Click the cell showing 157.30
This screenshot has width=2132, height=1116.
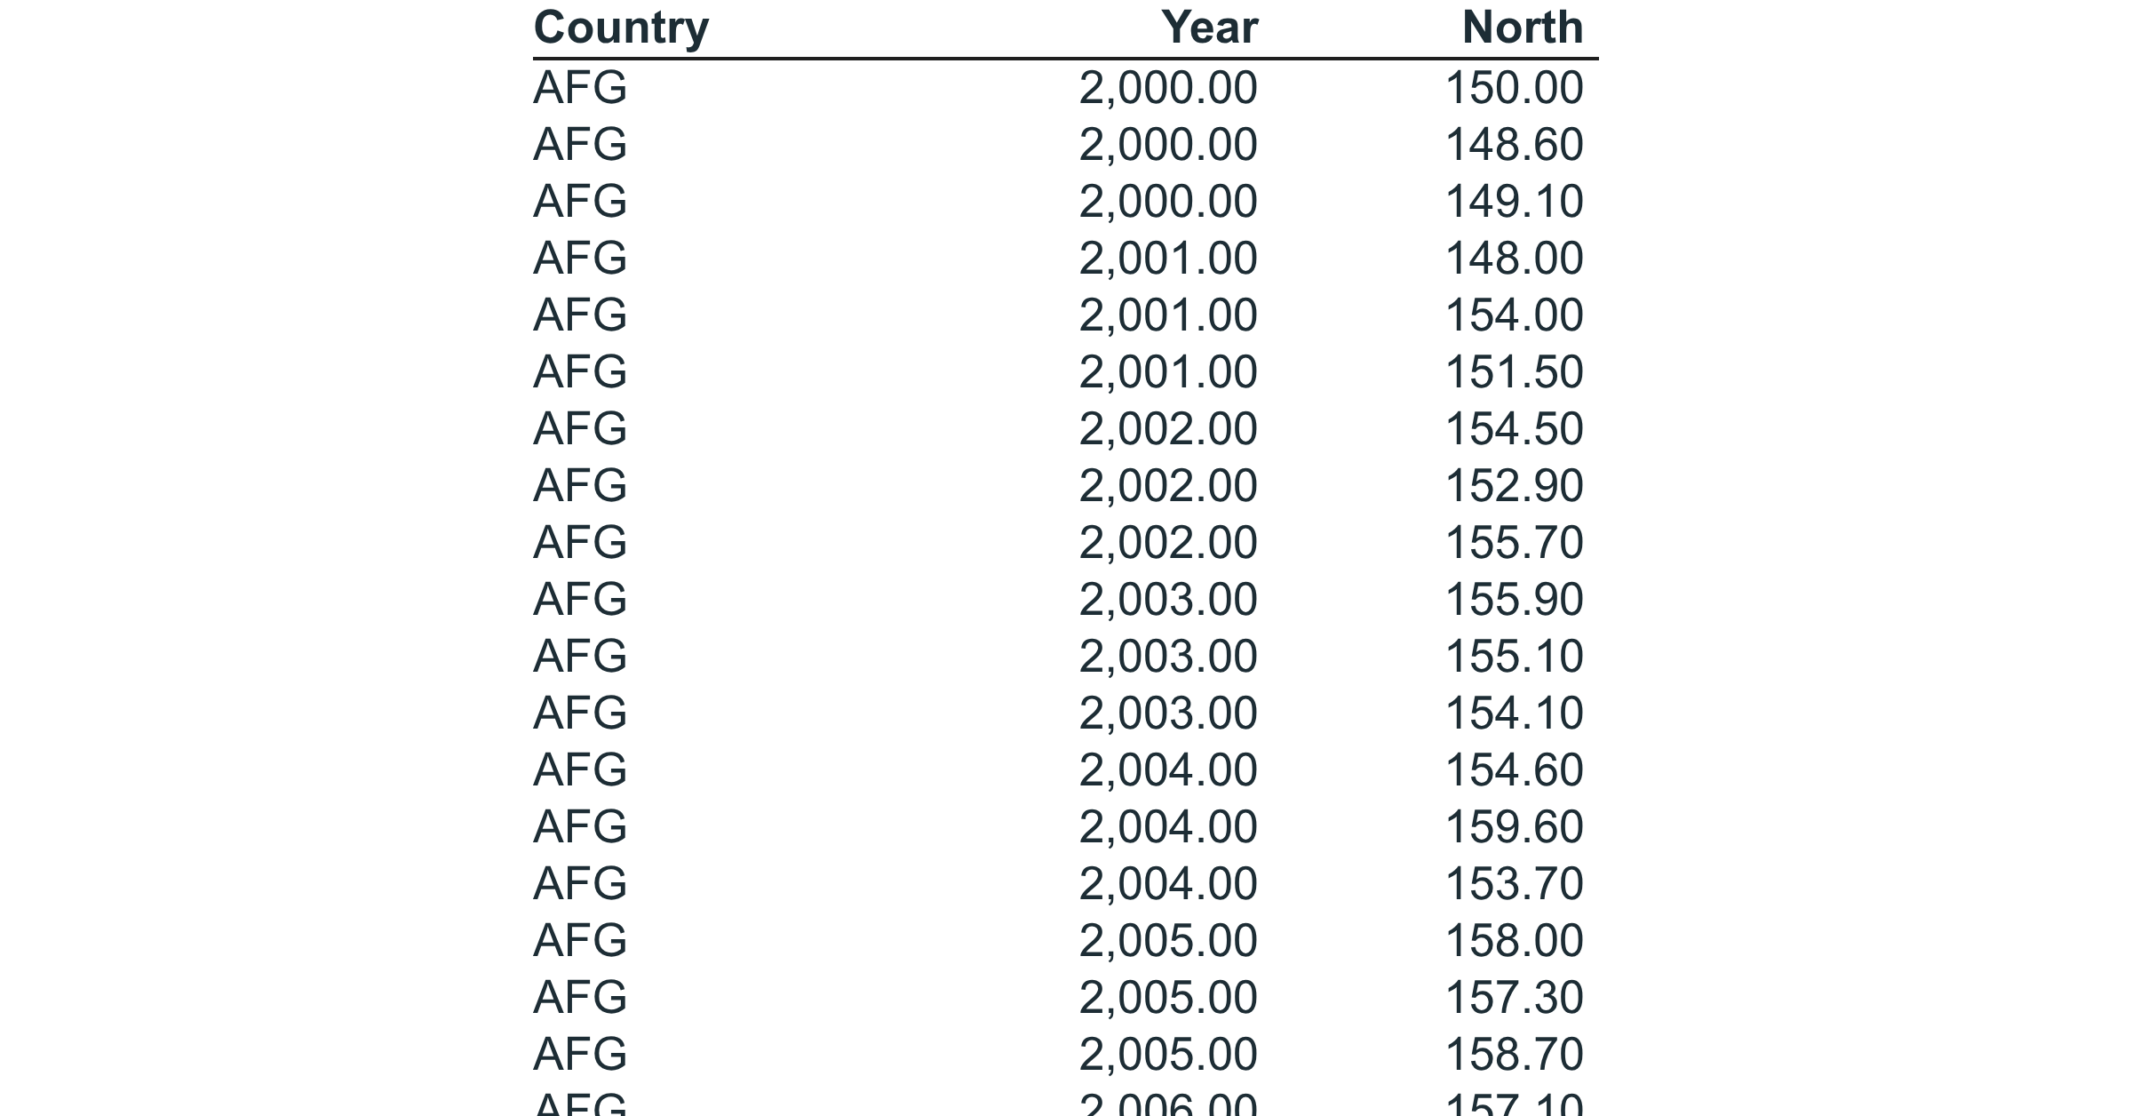point(1514,998)
